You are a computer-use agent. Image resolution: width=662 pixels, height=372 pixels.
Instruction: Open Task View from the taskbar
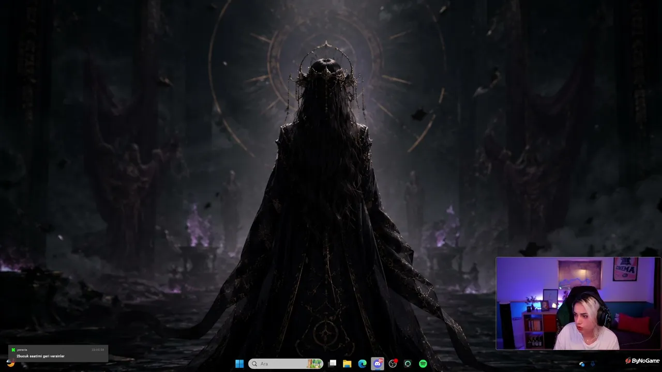(333, 364)
